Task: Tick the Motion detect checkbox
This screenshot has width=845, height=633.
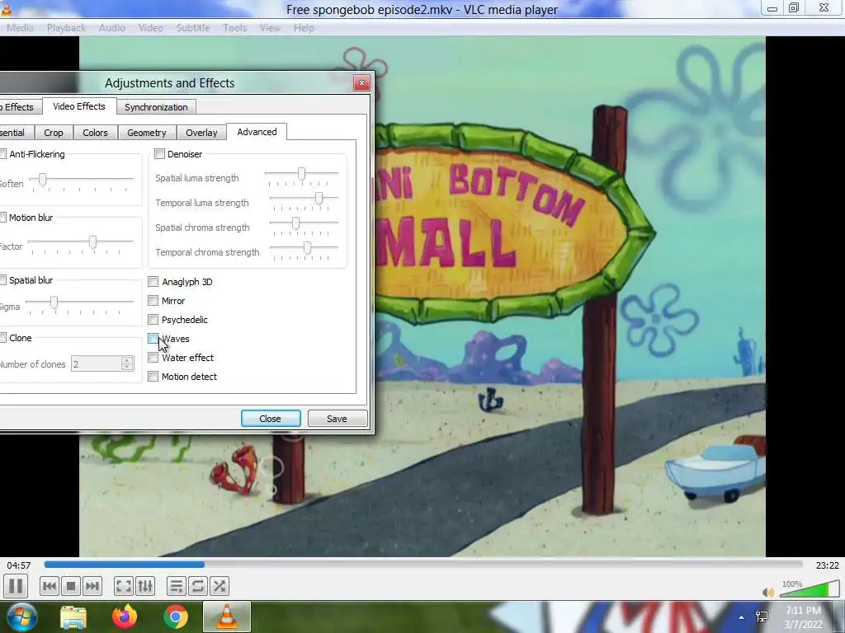Action: point(153,376)
